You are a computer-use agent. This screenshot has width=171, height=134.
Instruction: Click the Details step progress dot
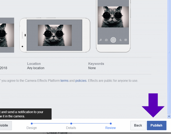71,123
